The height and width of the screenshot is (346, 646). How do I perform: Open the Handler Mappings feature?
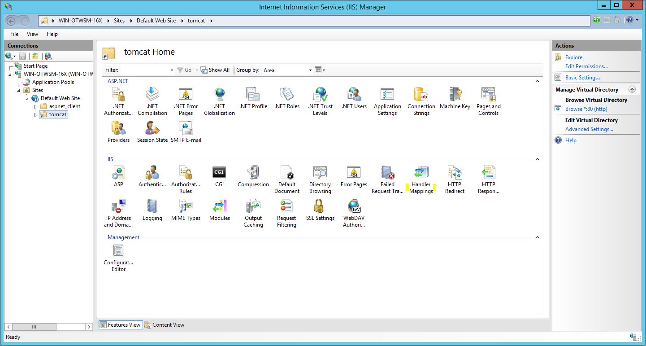[421, 180]
